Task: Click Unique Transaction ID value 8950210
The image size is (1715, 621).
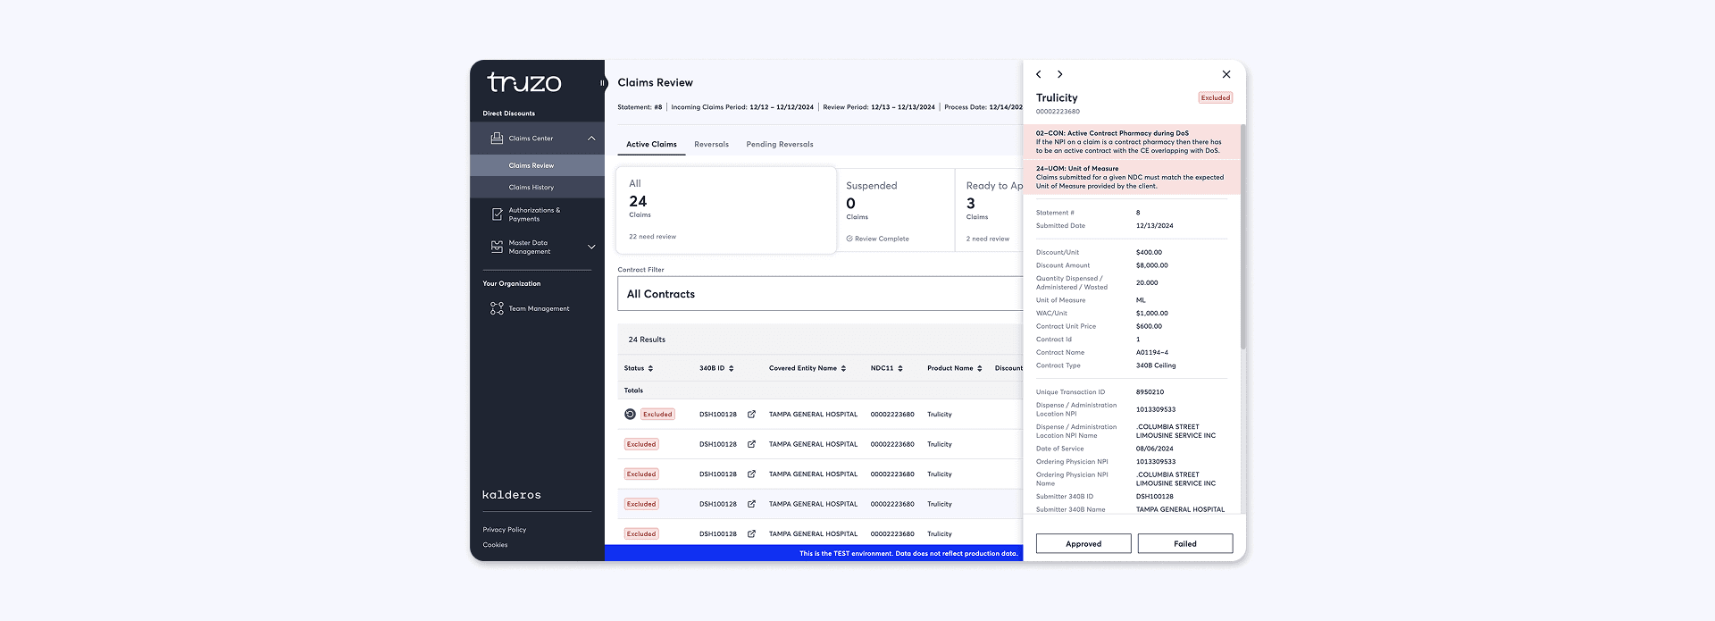Action: tap(1150, 392)
